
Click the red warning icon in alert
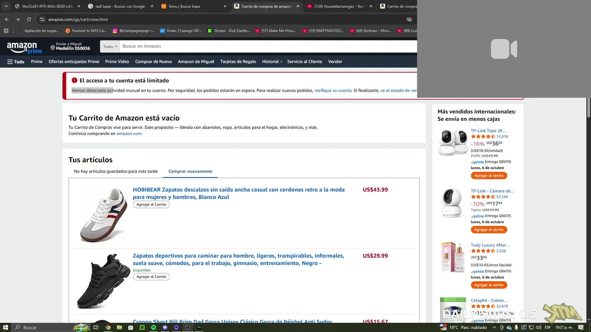(x=74, y=80)
